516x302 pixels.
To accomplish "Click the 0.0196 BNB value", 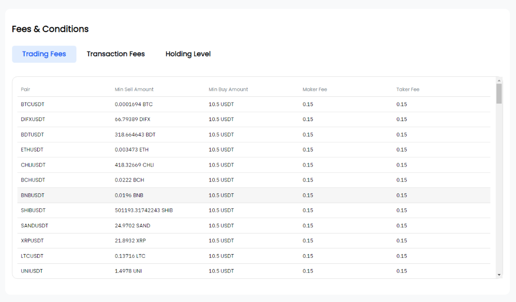I will [x=129, y=195].
